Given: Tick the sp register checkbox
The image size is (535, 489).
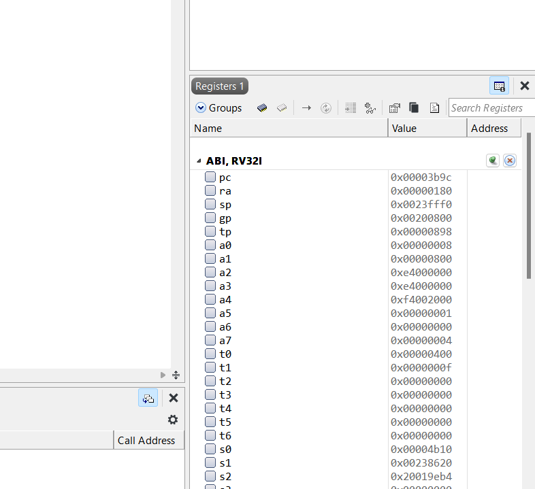Looking at the screenshot, I should tap(210, 204).
